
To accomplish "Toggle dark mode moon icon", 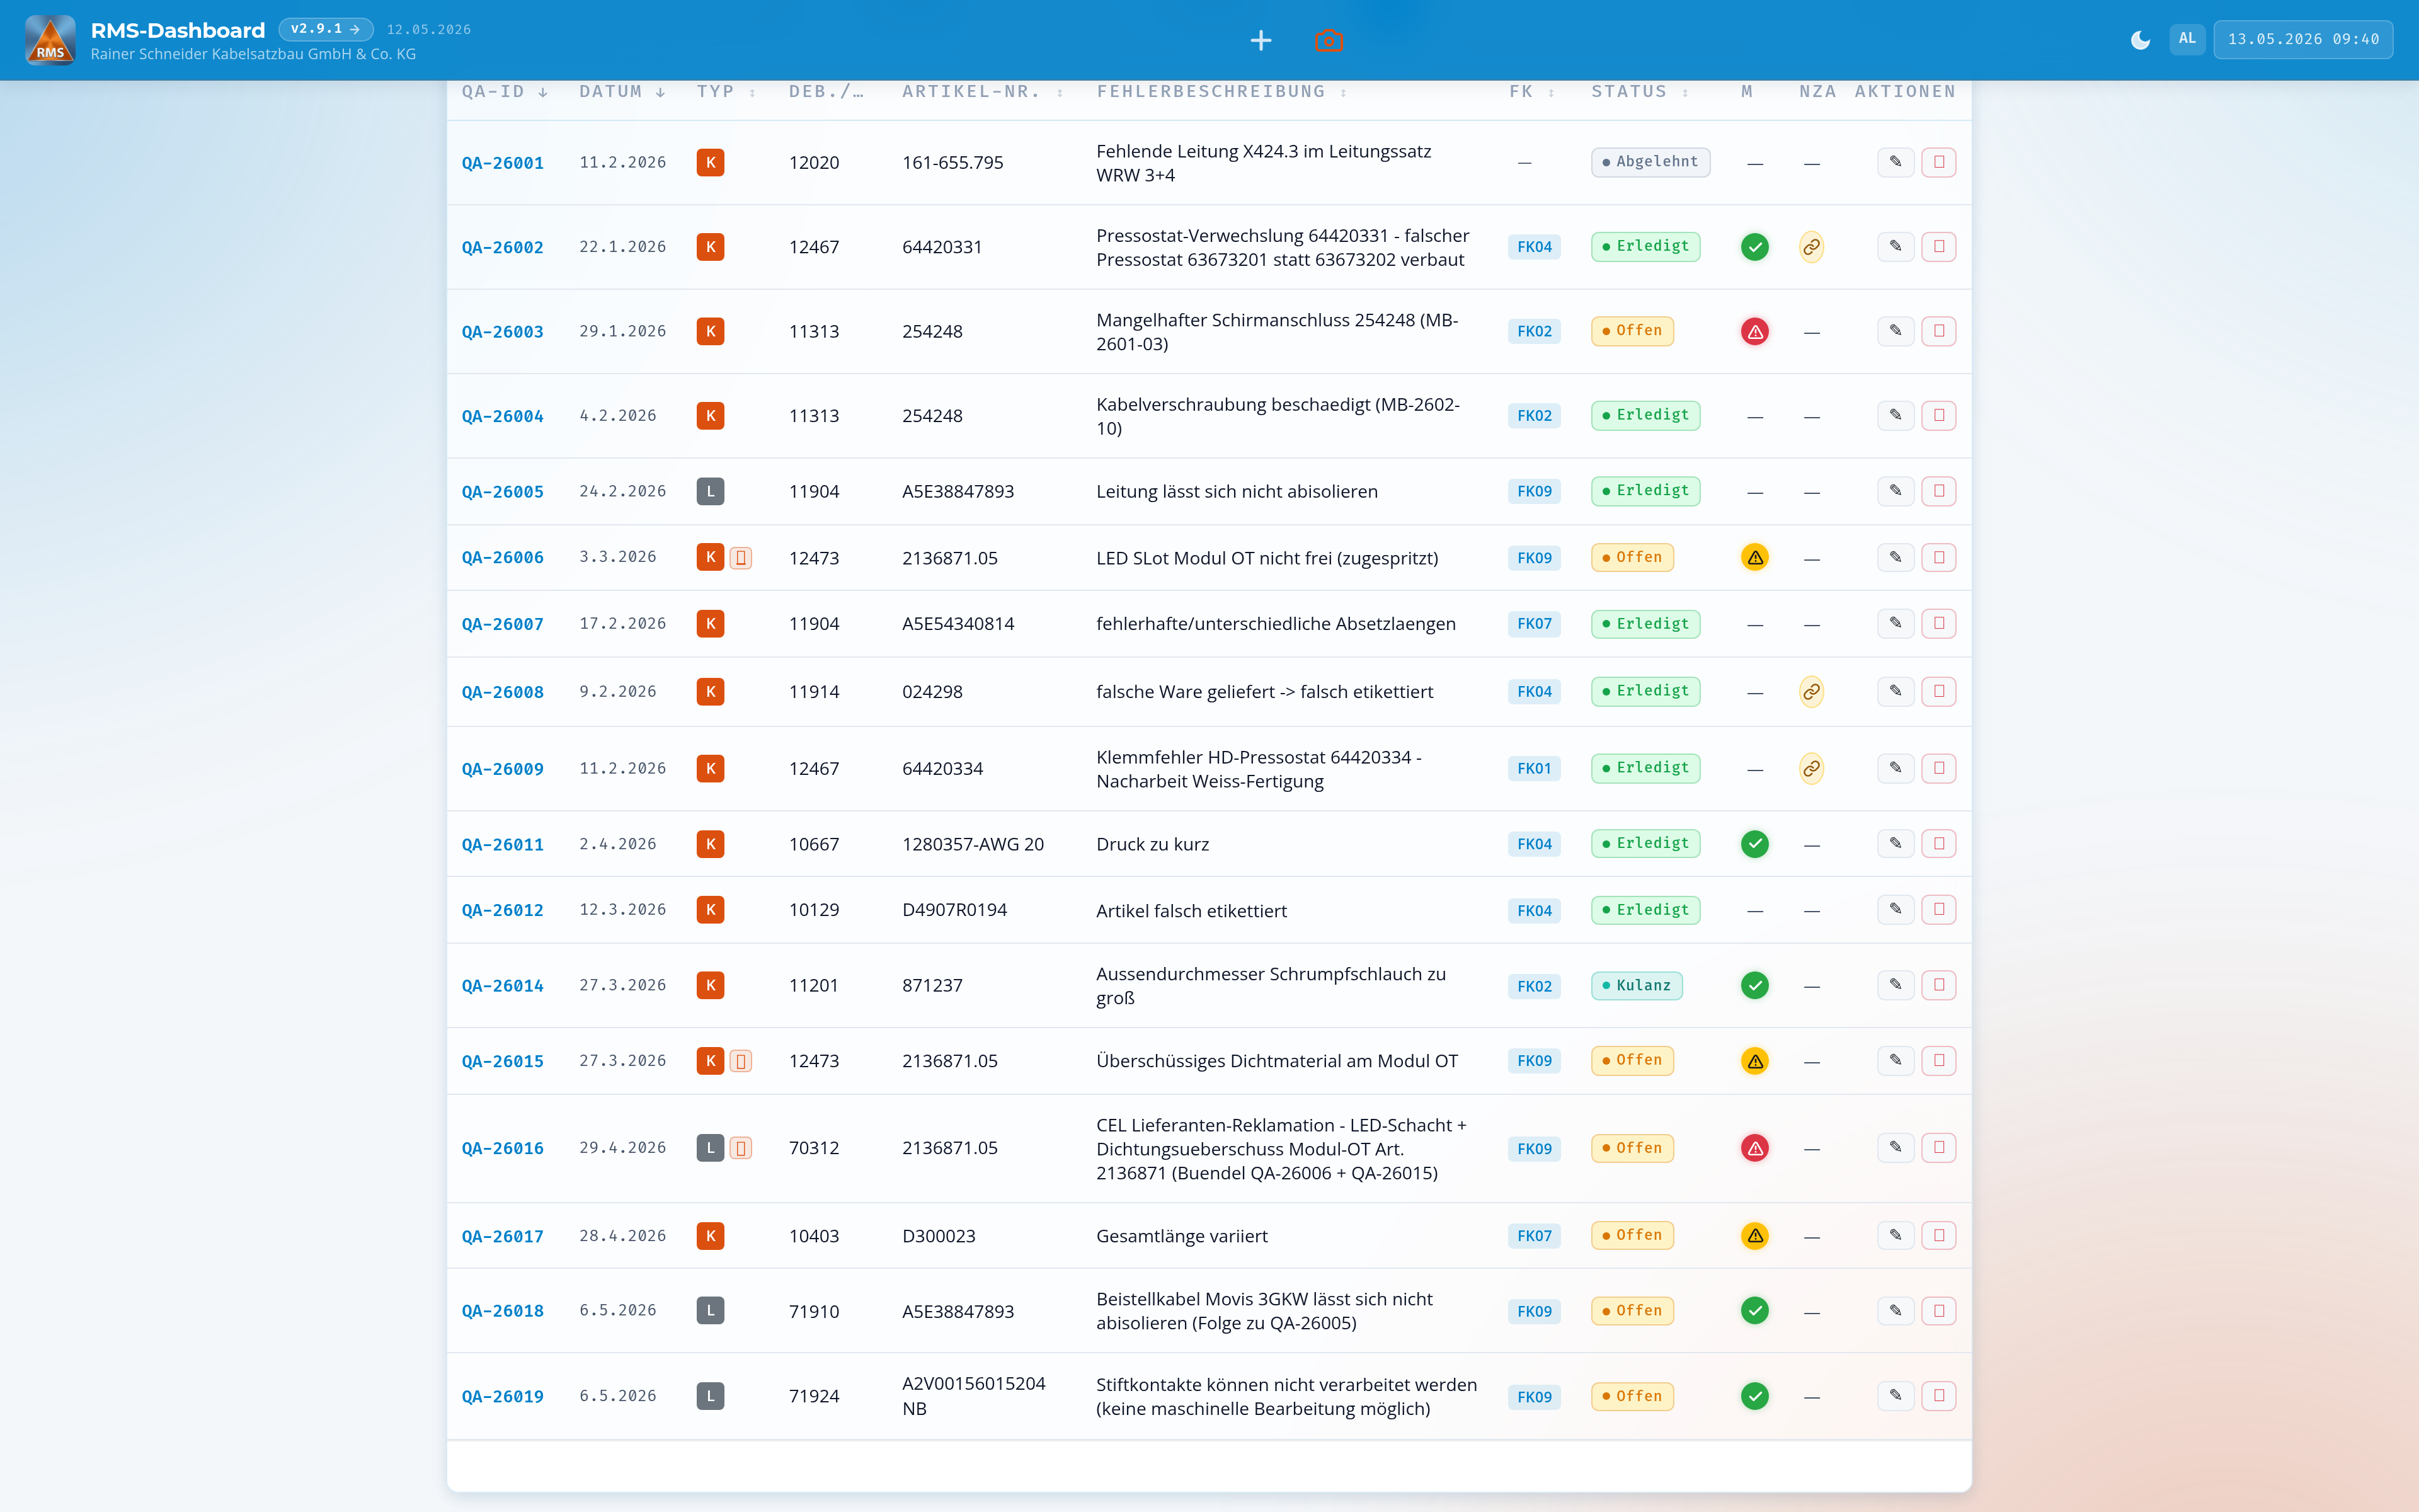I will coord(2140,40).
